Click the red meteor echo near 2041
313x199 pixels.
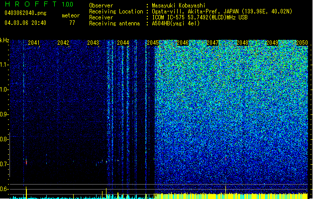[26, 162]
